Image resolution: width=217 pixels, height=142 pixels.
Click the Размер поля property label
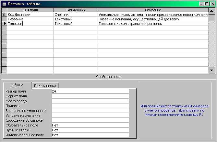[x=16, y=91]
